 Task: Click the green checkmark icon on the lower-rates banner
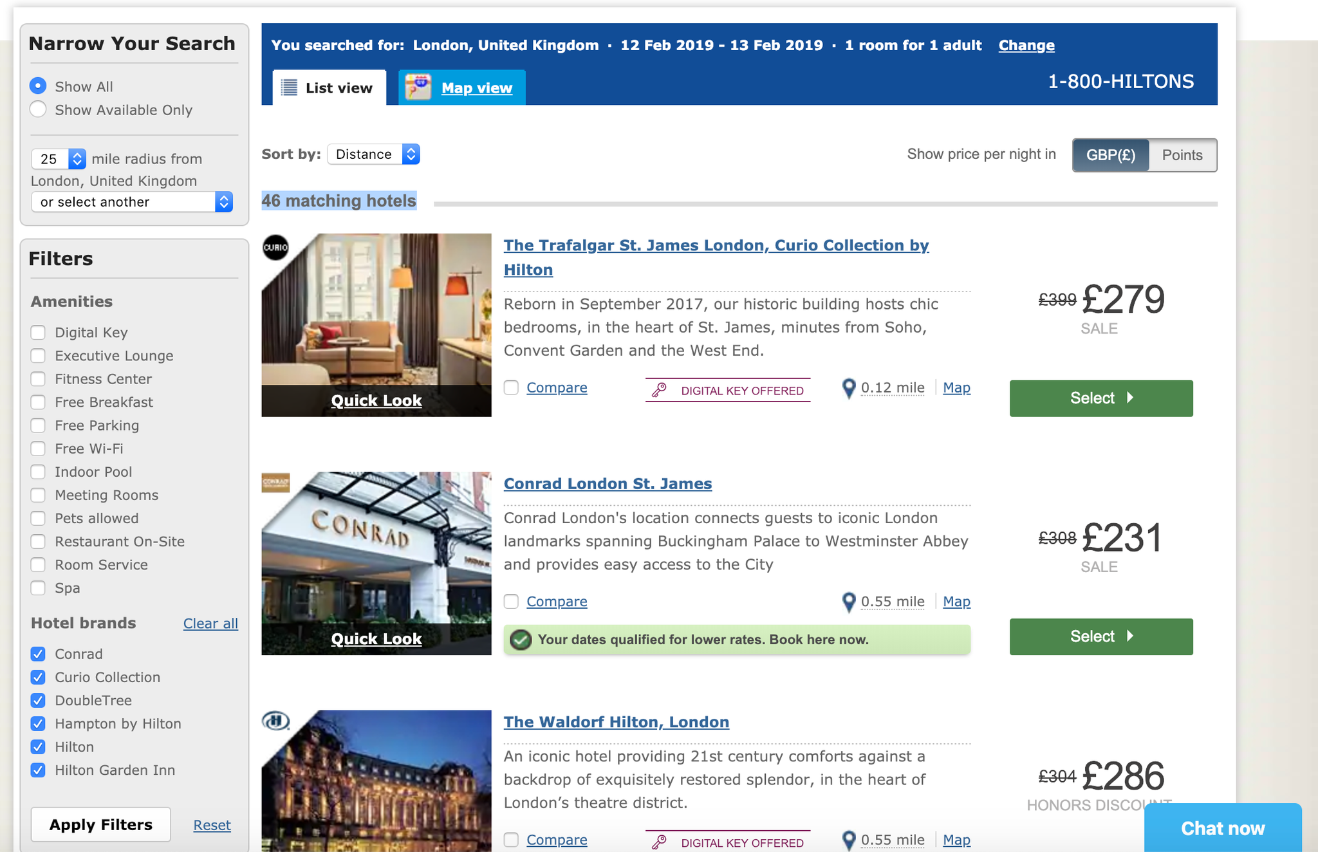tap(520, 640)
